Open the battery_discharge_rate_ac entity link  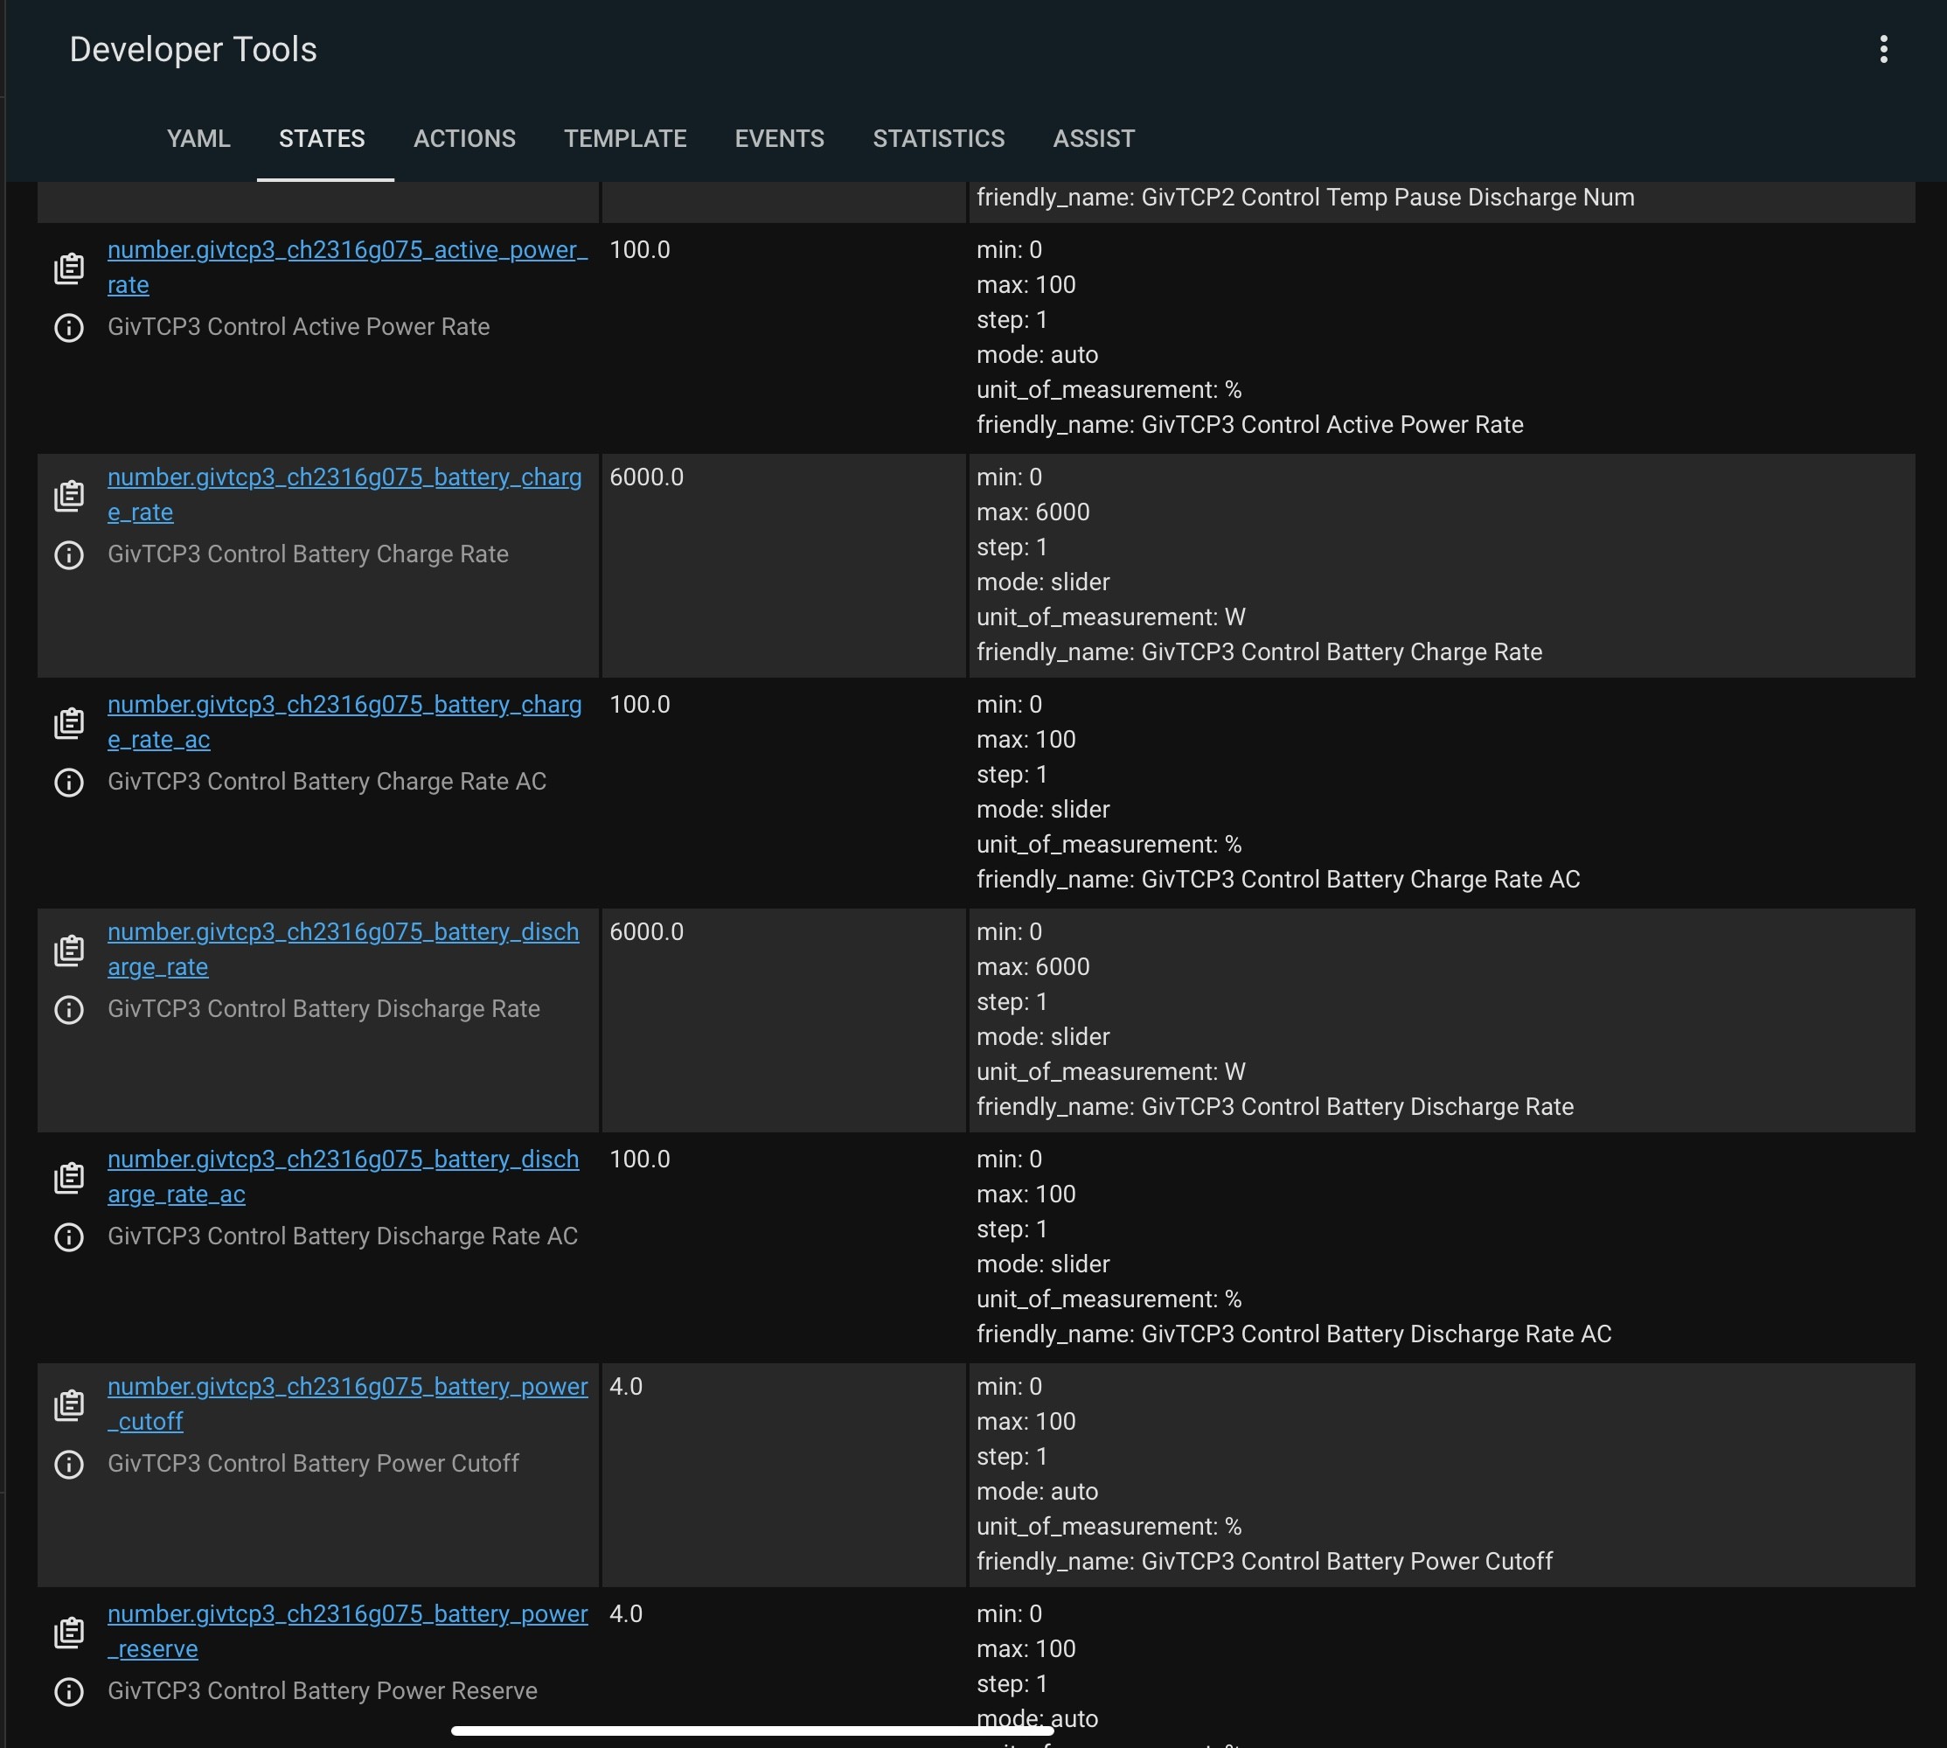click(x=344, y=1178)
